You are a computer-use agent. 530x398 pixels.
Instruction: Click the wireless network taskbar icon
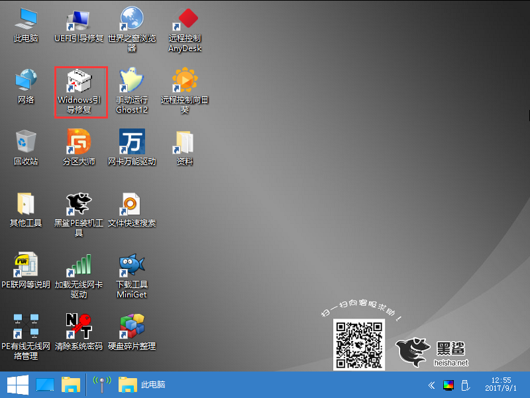point(102,385)
